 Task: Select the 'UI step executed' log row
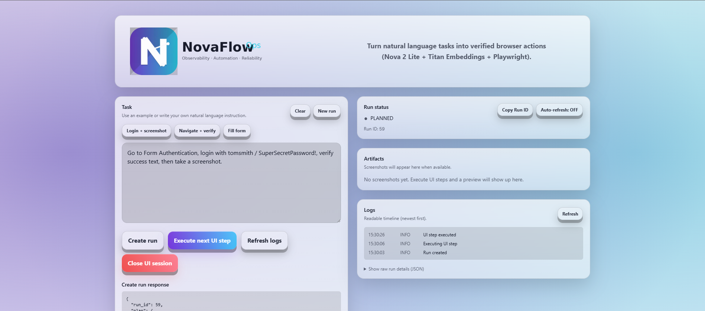click(474, 235)
